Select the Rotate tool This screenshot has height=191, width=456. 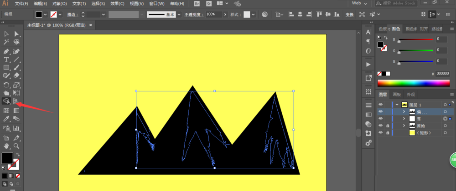pyautogui.click(x=6, y=85)
